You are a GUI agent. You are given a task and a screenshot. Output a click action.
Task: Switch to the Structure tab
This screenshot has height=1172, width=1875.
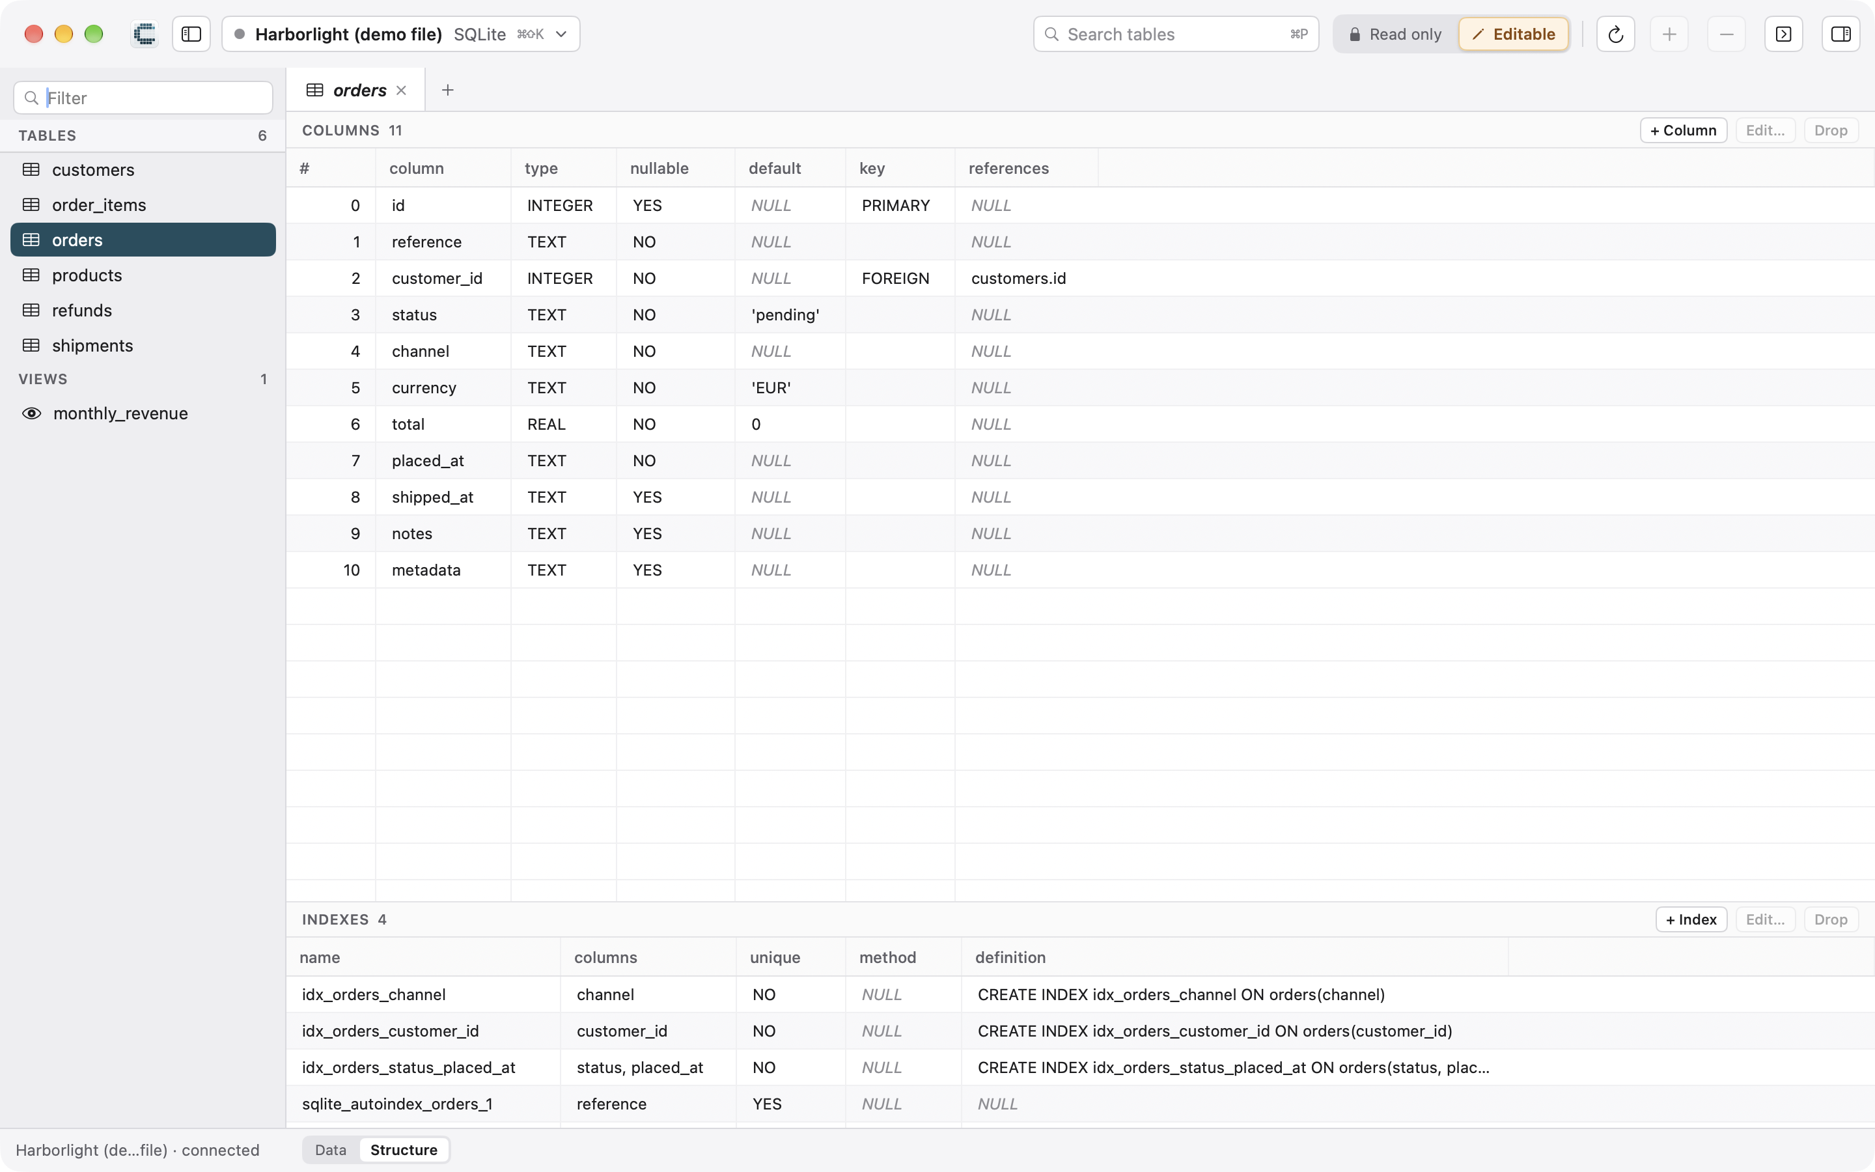(404, 1149)
